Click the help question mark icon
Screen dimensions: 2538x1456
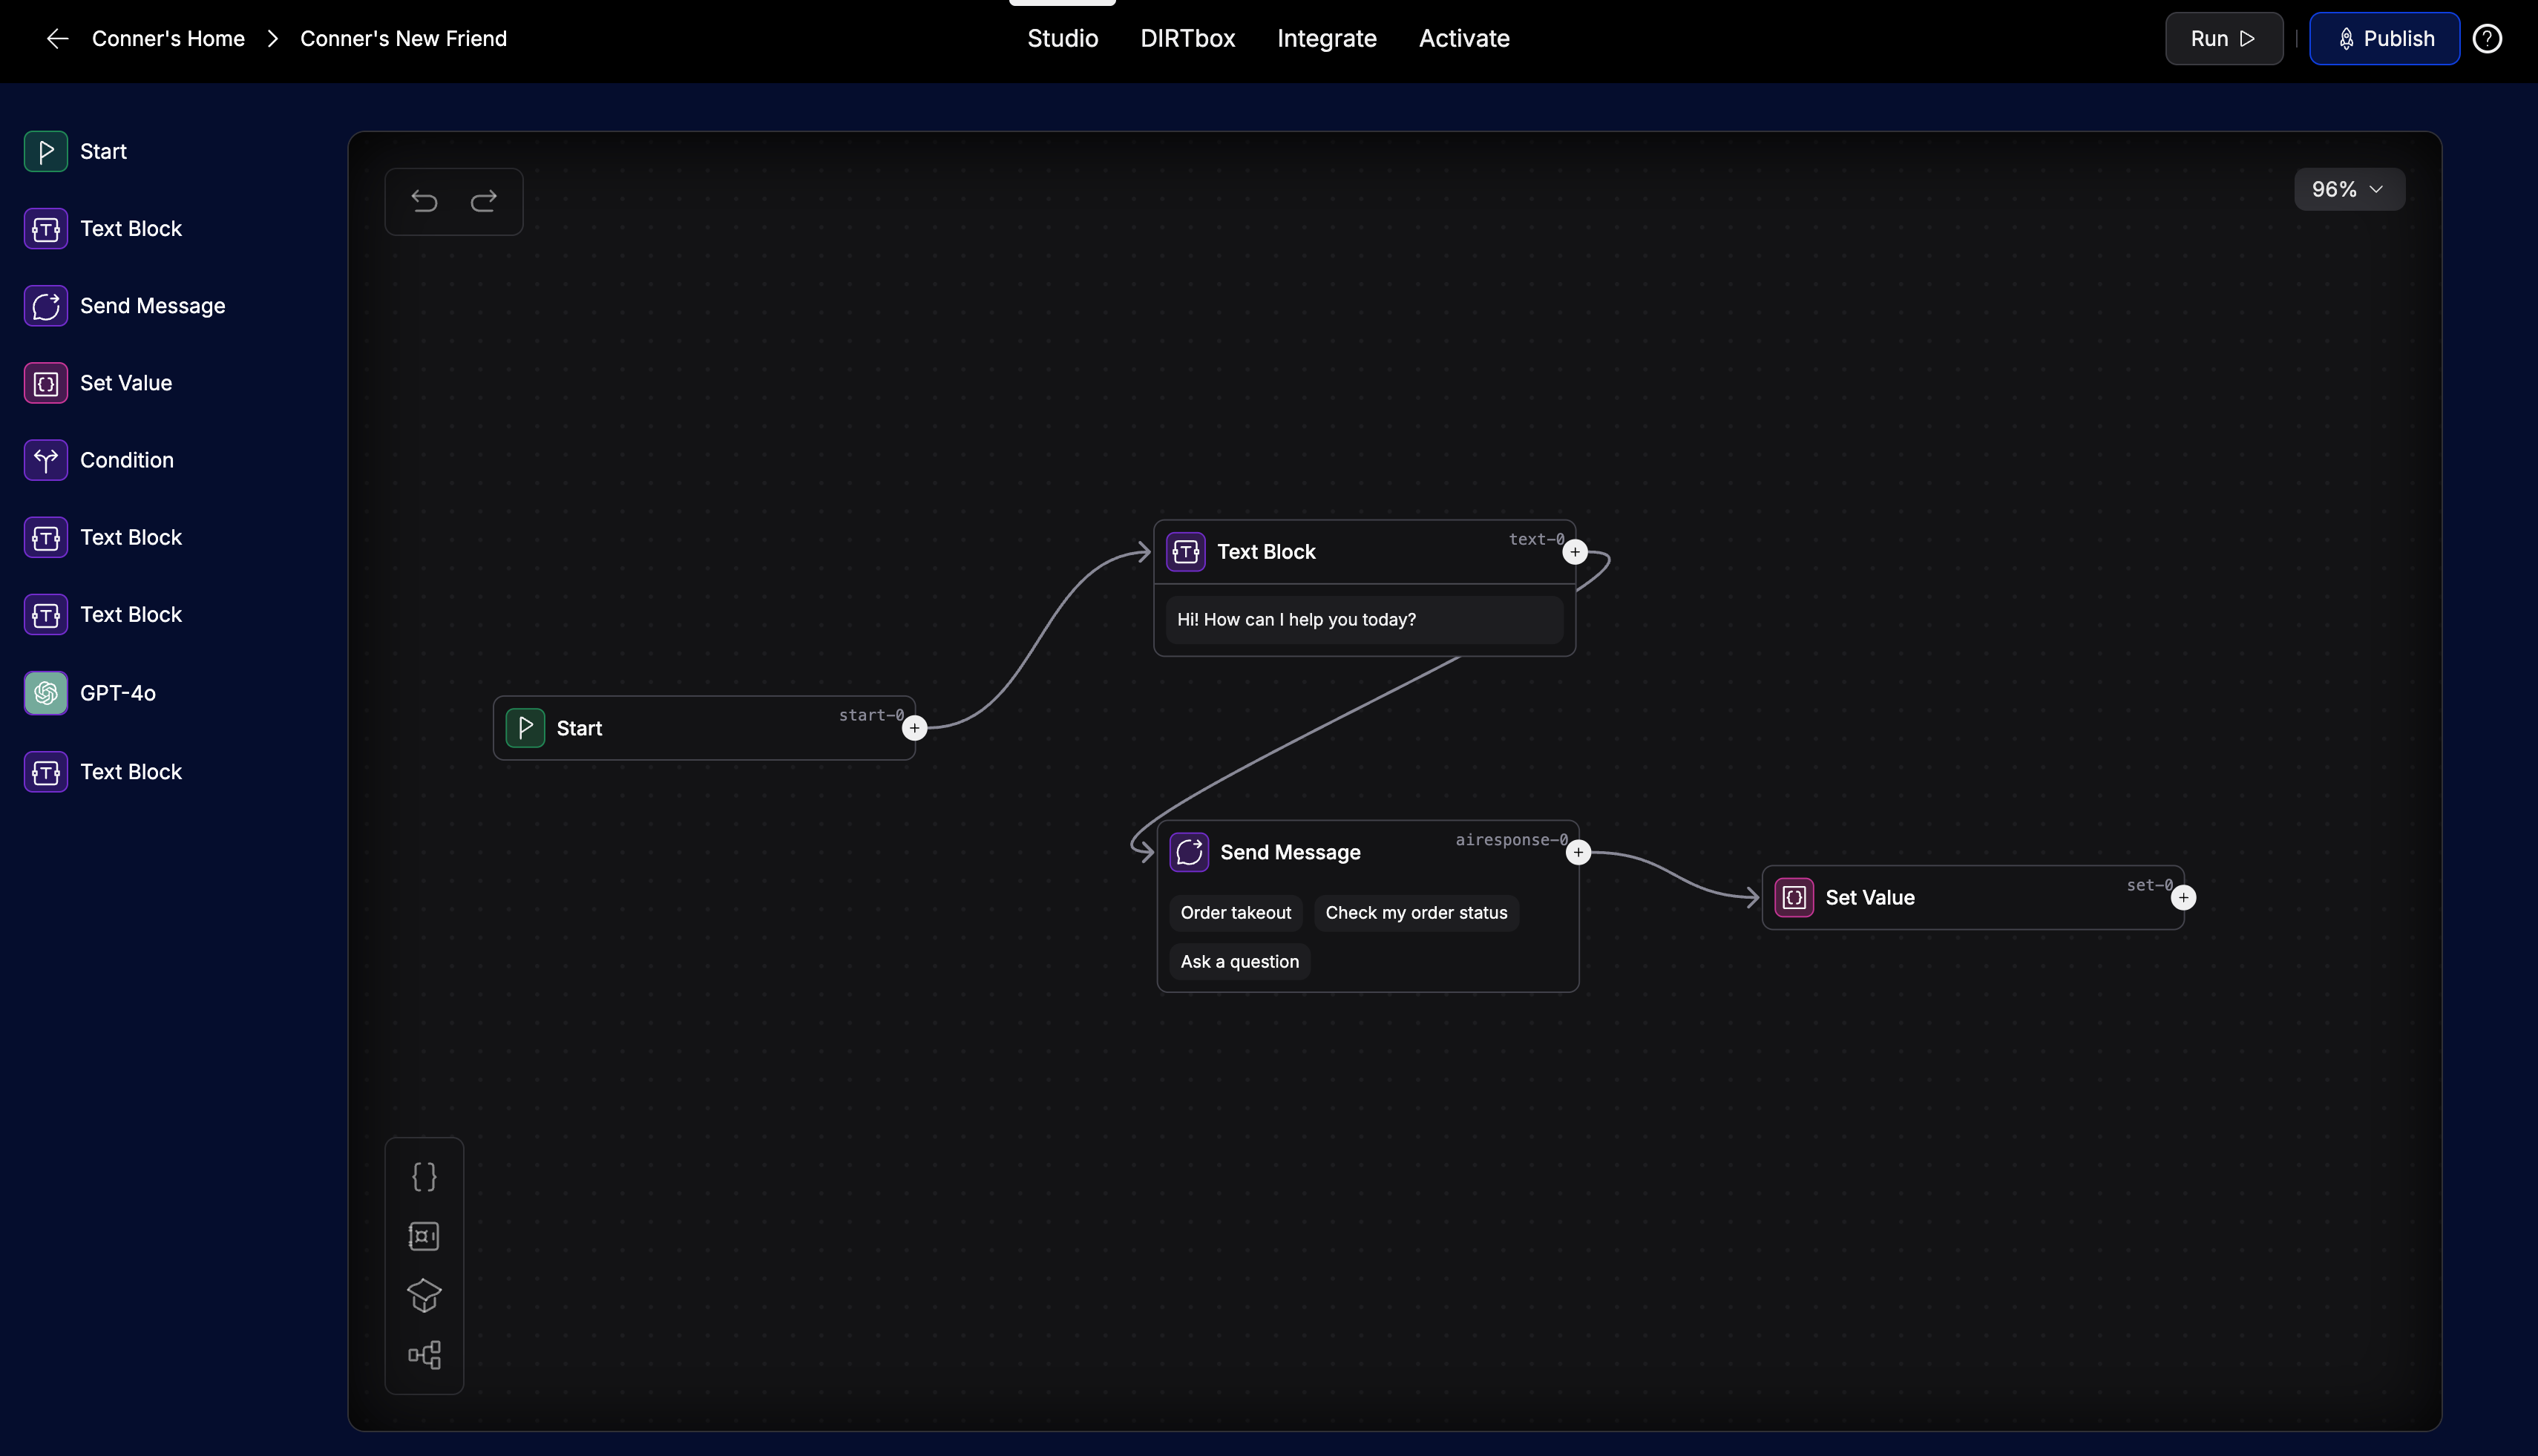2487,39
